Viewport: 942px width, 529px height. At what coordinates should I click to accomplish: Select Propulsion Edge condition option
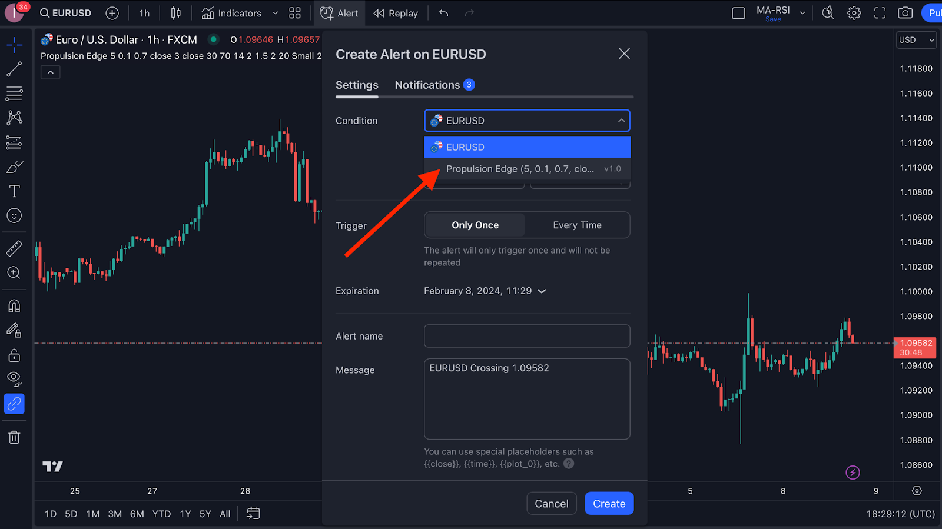(x=527, y=169)
